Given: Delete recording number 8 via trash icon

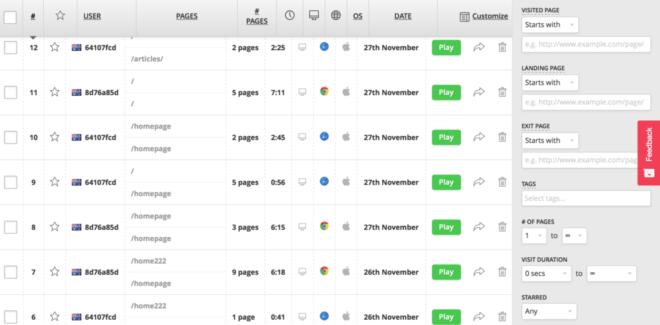Looking at the screenshot, I should click(502, 227).
